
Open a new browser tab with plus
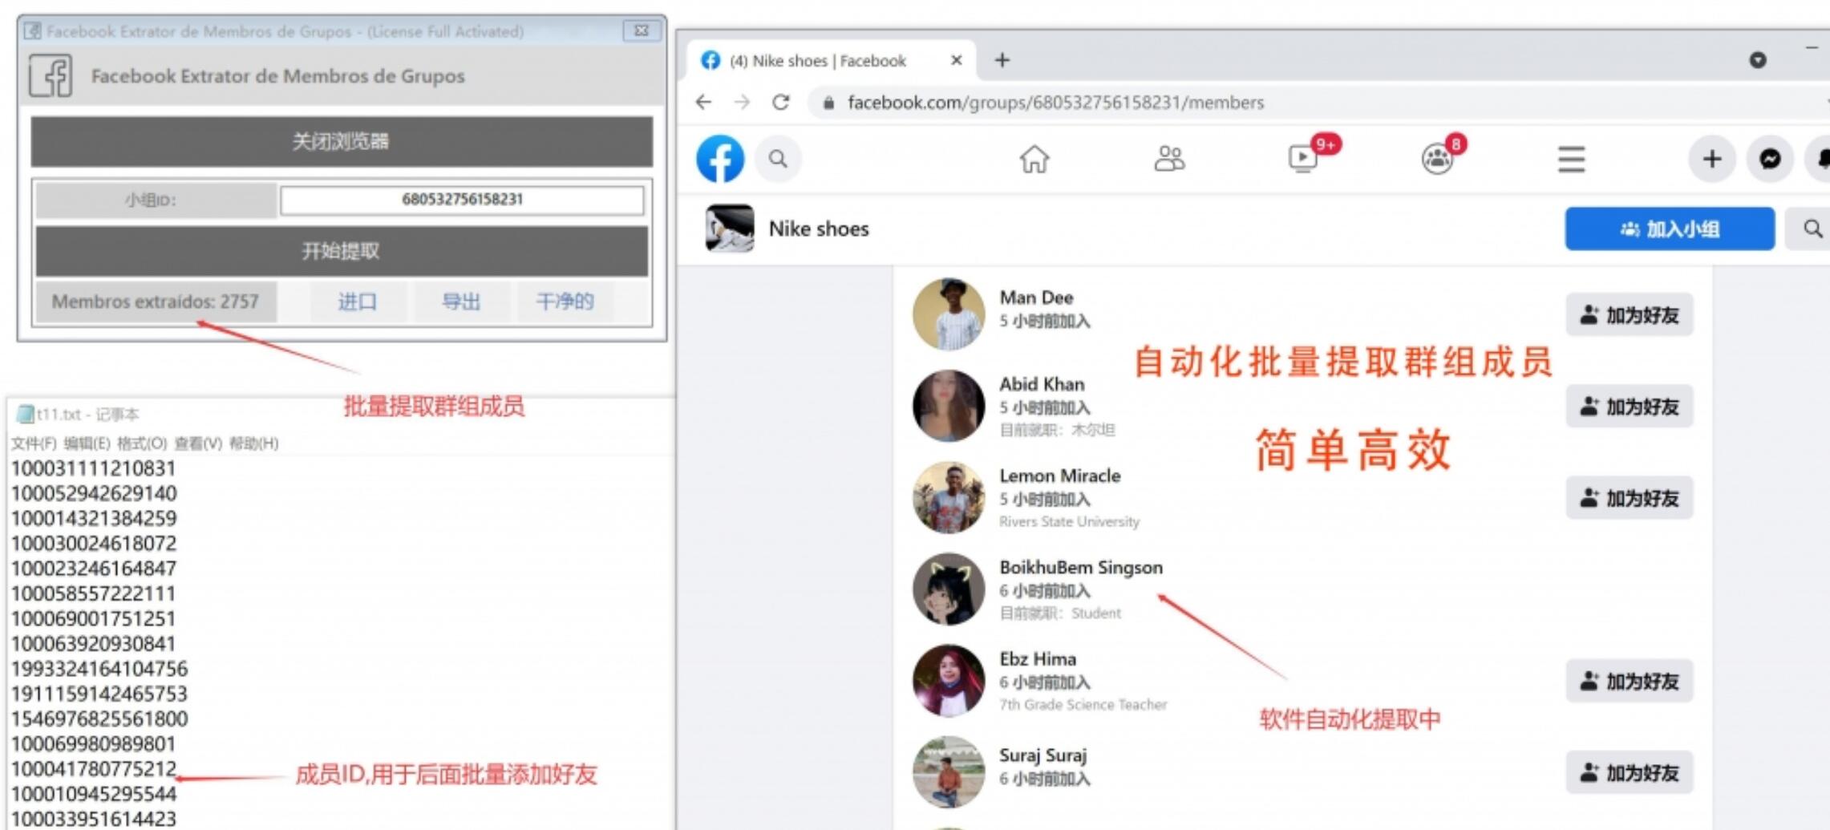[1002, 60]
